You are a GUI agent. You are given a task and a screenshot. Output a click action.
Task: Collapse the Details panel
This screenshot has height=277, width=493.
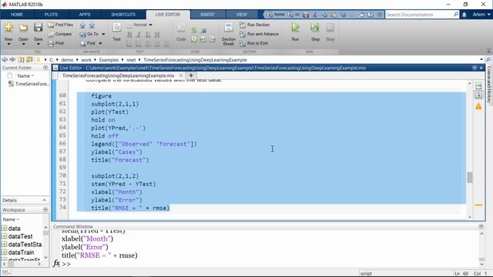pyautogui.click(x=44, y=200)
